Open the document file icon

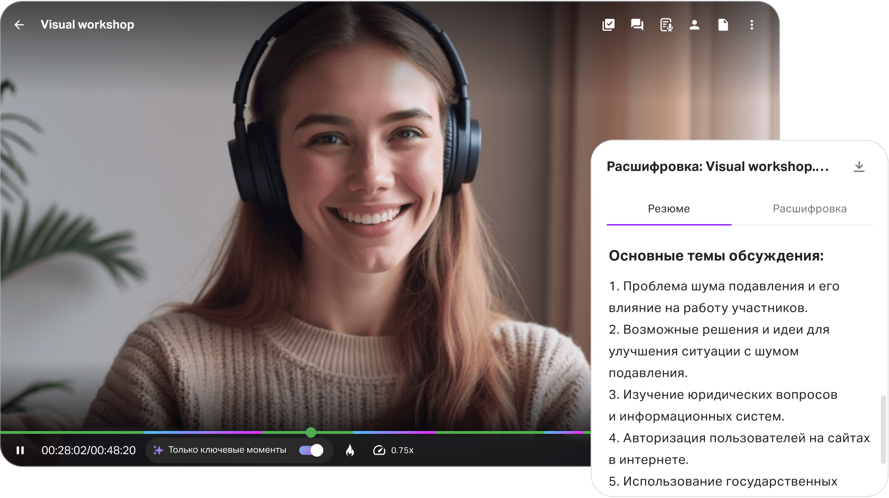(723, 25)
